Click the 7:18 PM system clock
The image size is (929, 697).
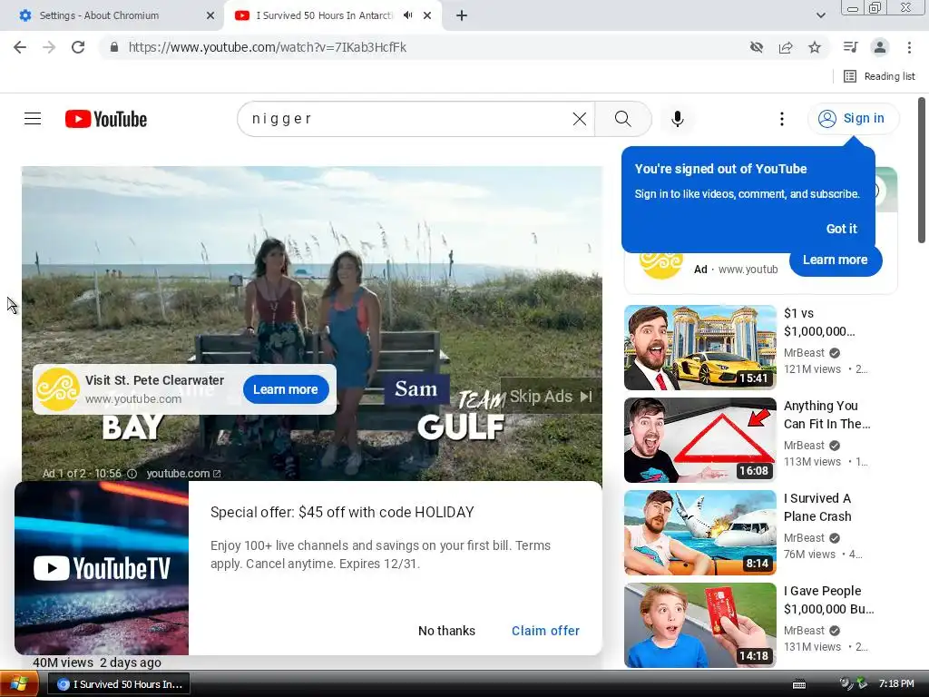(896, 683)
